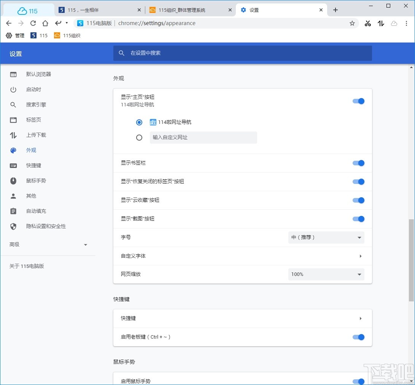
Task: Click the screenshot scissors icon
Action: click(367, 24)
